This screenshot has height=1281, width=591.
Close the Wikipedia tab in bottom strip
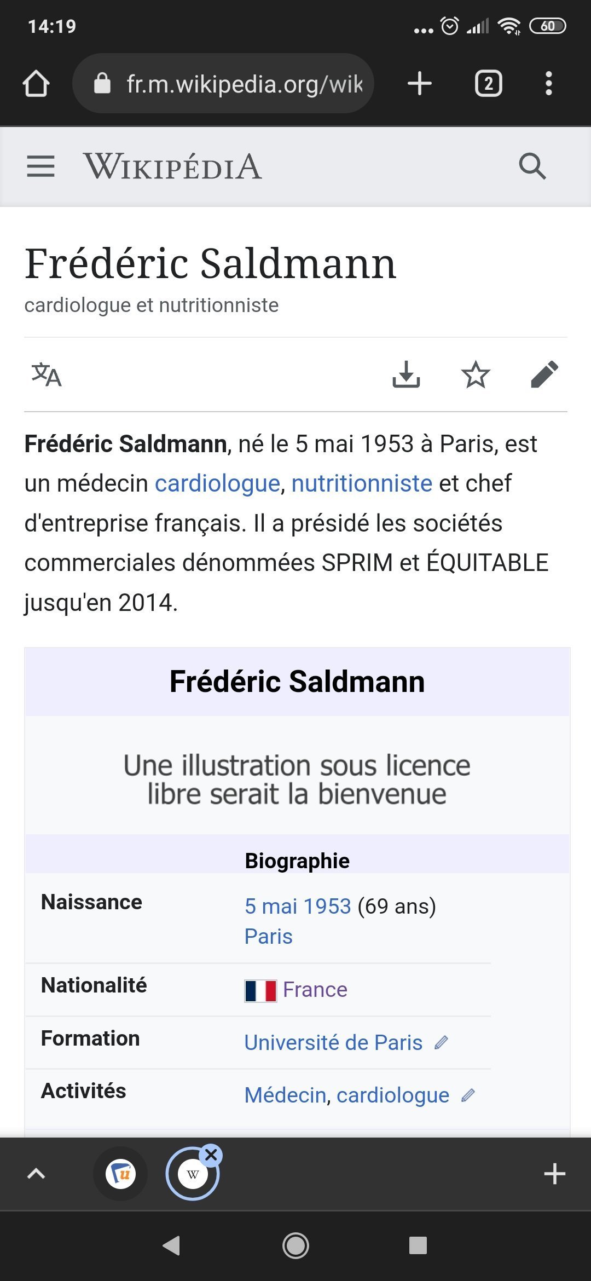tap(211, 1156)
